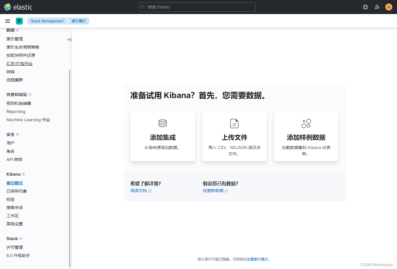Image resolution: width=397 pixels, height=269 pixels.
Task: Open 搜索会话 in the sidebar
Action: (15, 208)
